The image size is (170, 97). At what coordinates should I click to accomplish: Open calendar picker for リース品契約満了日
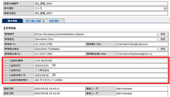click(54, 75)
